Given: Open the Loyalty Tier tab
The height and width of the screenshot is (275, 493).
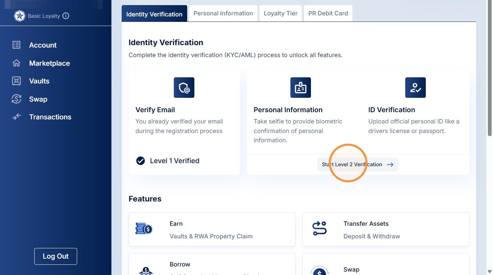Looking at the screenshot, I should (281, 13).
